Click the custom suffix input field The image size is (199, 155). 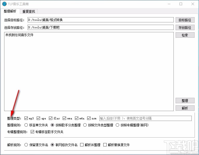pos(145,118)
